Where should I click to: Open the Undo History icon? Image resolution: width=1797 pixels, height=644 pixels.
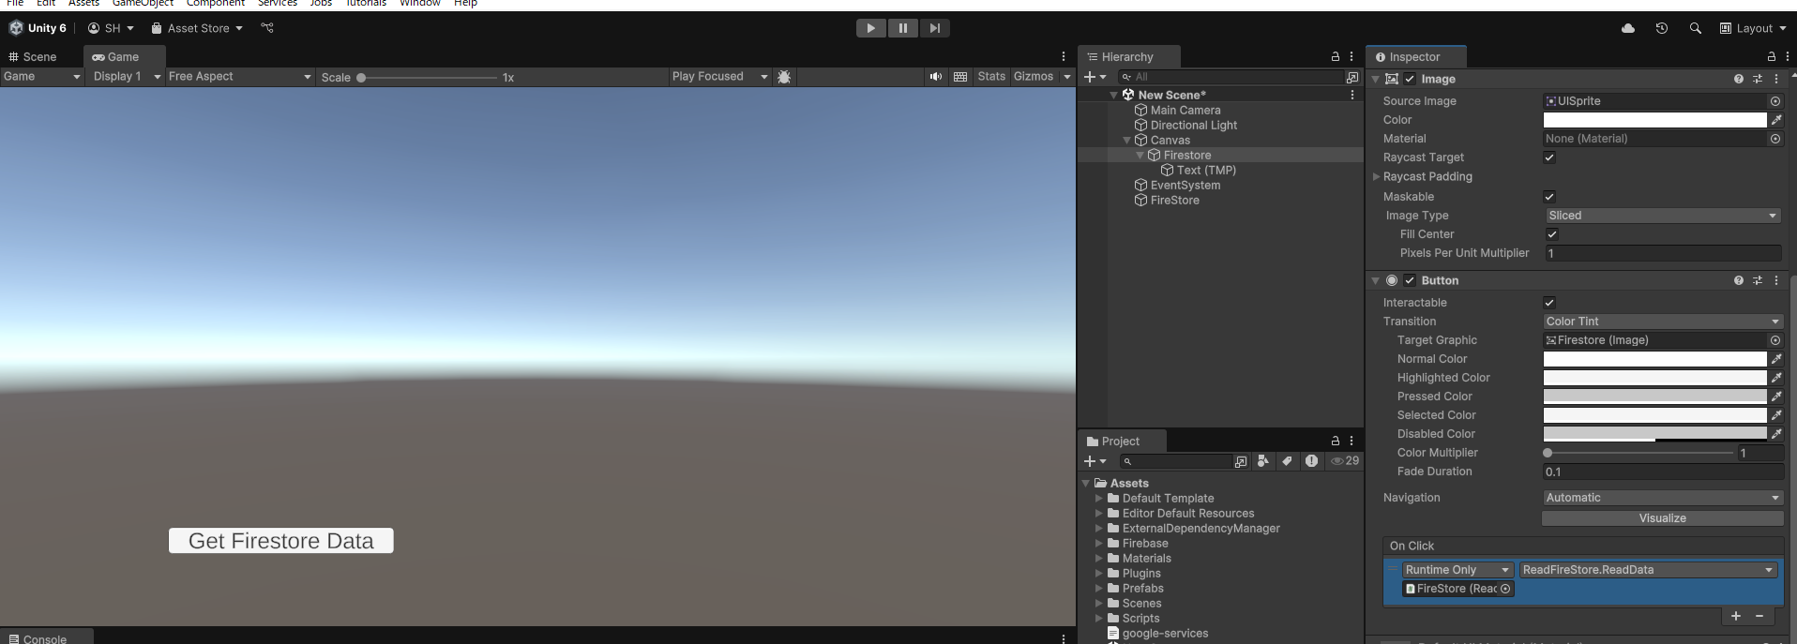tap(1662, 28)
